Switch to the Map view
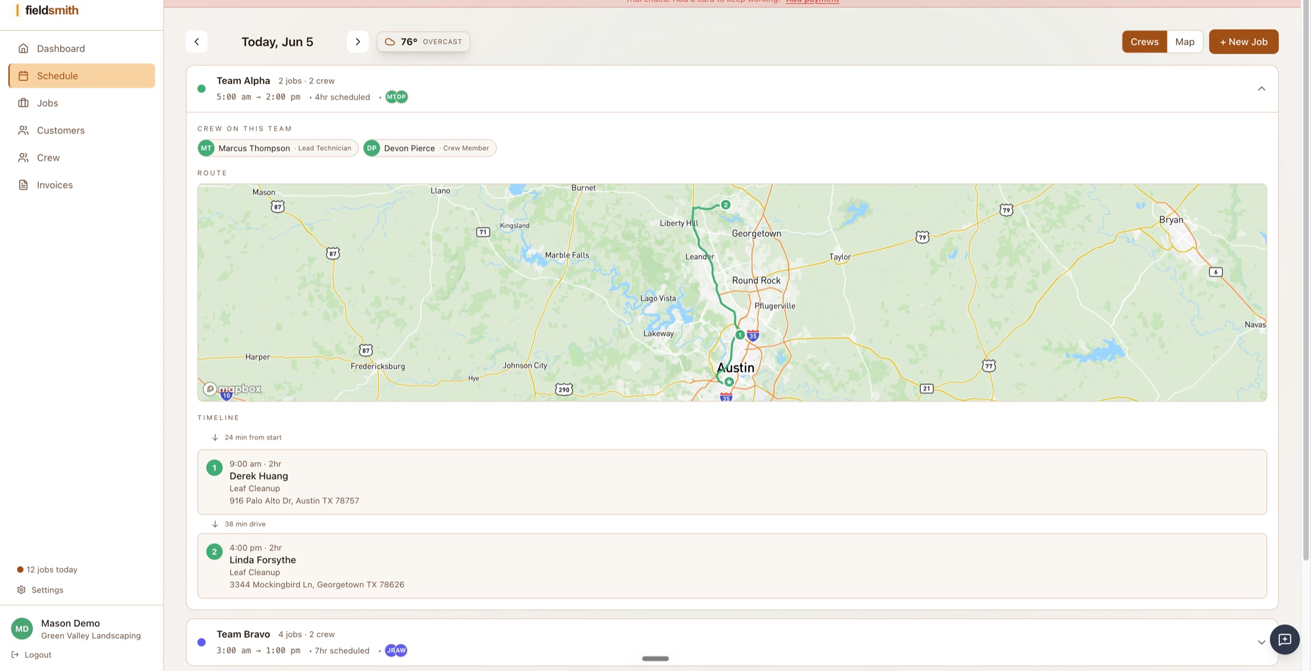 (1185, 42)
